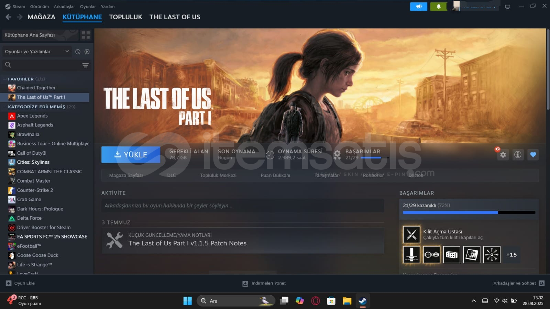550x309 pixels.
Task: Toggle ready-to-play filter icon
Action: tap(87, 52)
